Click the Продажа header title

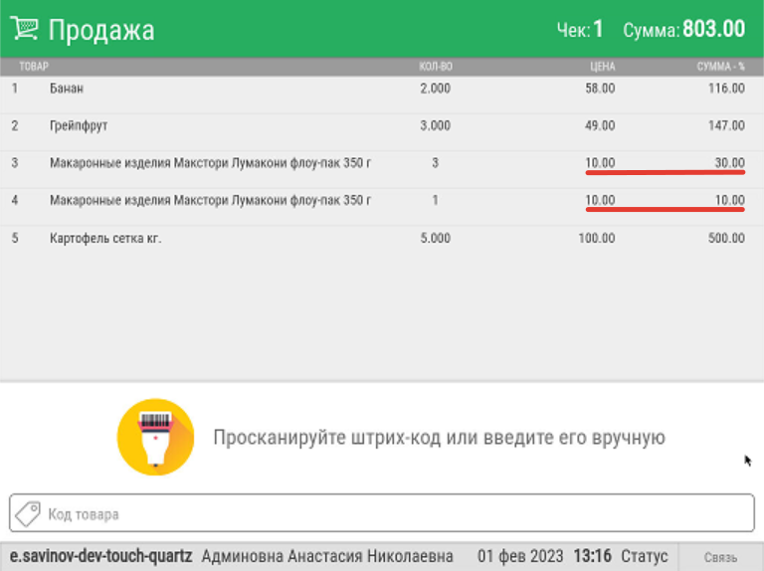[x=101, y=30]
